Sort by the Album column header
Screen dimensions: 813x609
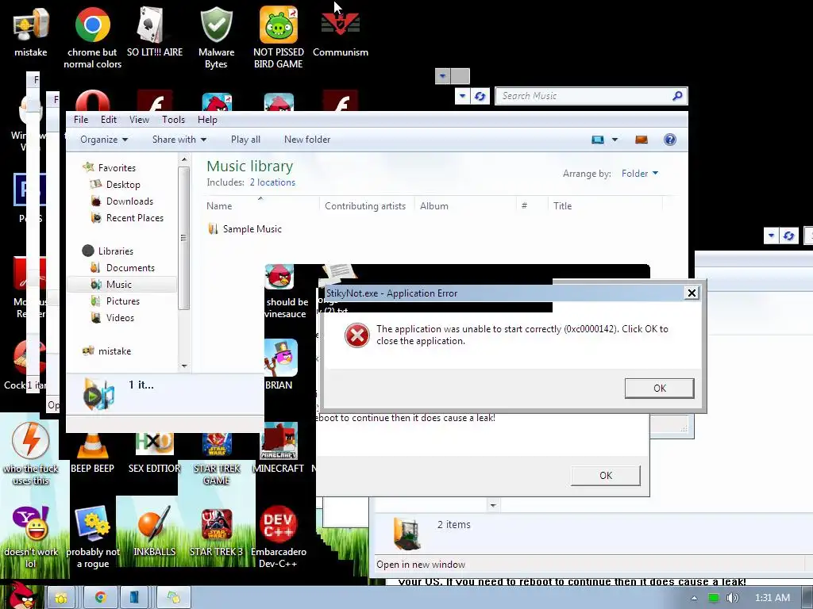tap(465, 205)
